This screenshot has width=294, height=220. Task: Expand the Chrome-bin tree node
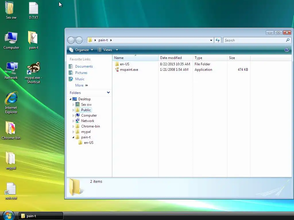coord(73,126)
